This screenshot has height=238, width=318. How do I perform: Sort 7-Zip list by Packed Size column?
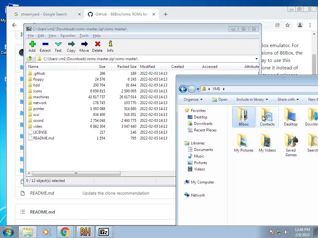[122, 67]
